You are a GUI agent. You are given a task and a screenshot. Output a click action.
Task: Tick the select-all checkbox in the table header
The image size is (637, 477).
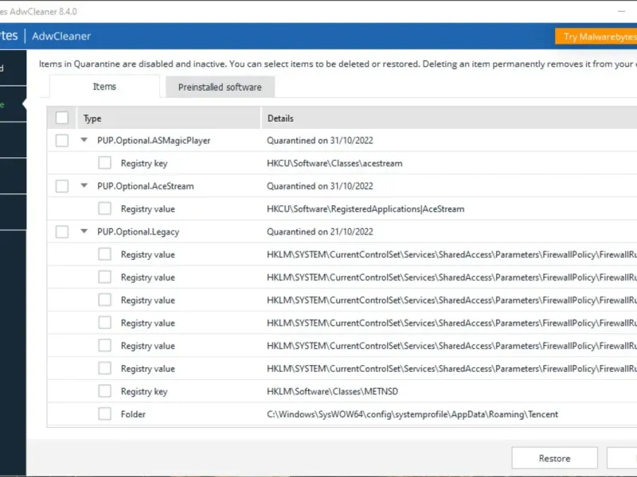pyautogui.click(x=62, y=118)
